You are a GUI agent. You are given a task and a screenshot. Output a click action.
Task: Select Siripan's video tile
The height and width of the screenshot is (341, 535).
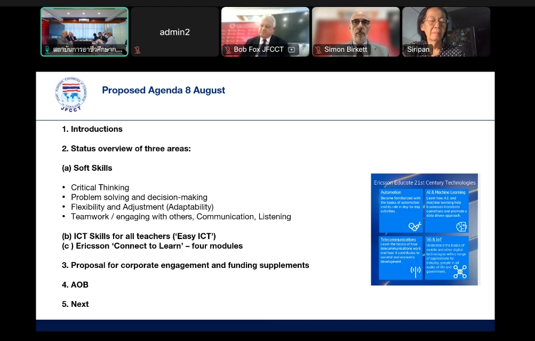[x=446, y=31]
